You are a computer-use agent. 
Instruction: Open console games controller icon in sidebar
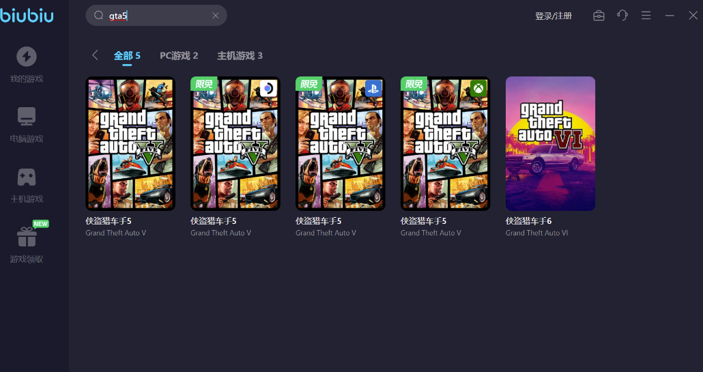pos(27,177)
